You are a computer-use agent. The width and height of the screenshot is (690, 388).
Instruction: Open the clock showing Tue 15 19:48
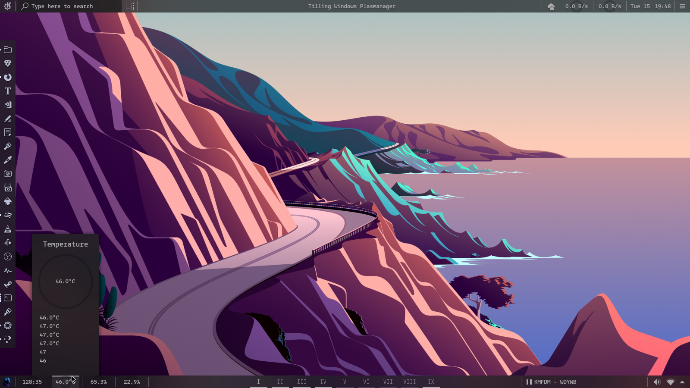click(651, 6)
